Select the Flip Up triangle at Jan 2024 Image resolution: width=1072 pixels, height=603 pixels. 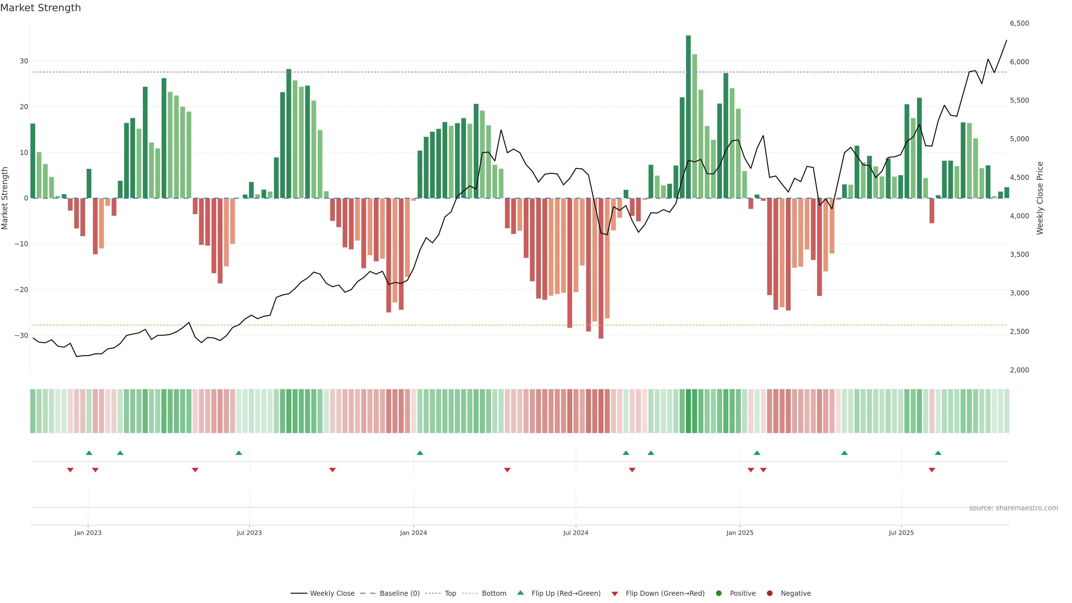click(x=420, y=453)
